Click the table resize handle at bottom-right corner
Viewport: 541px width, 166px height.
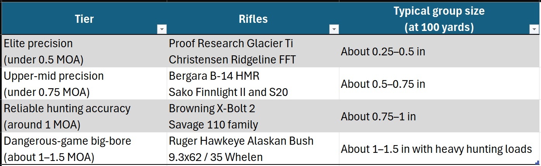coord(538,164)
